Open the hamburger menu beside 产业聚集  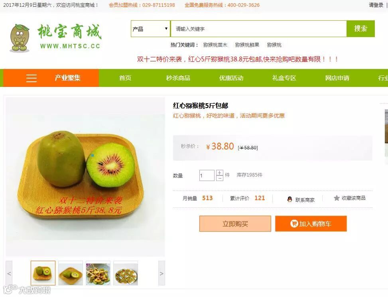[32, 78]
